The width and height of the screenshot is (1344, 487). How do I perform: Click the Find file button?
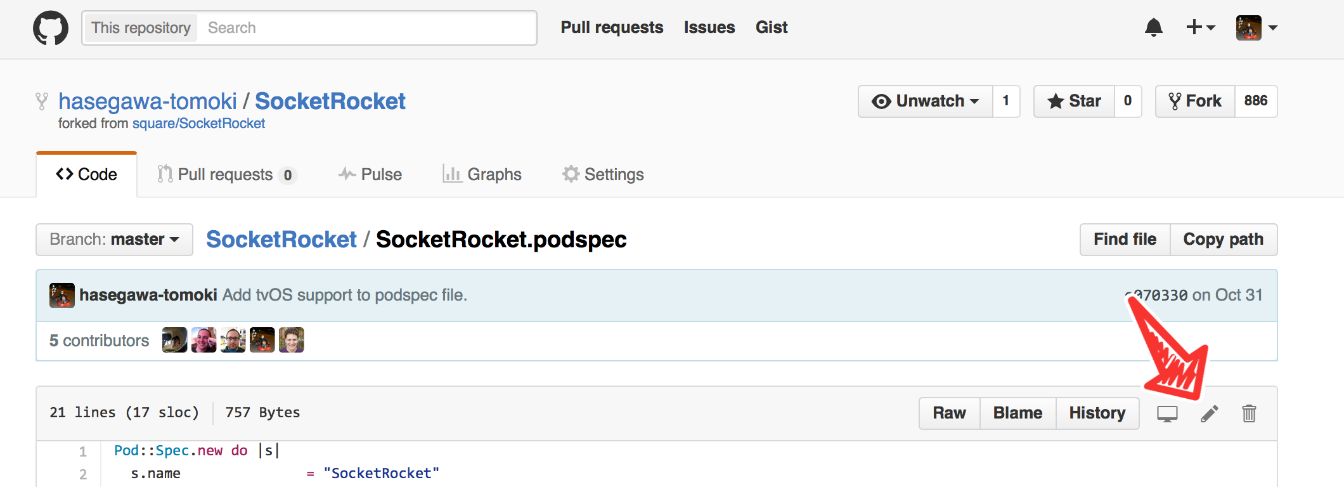[1125, 240]
